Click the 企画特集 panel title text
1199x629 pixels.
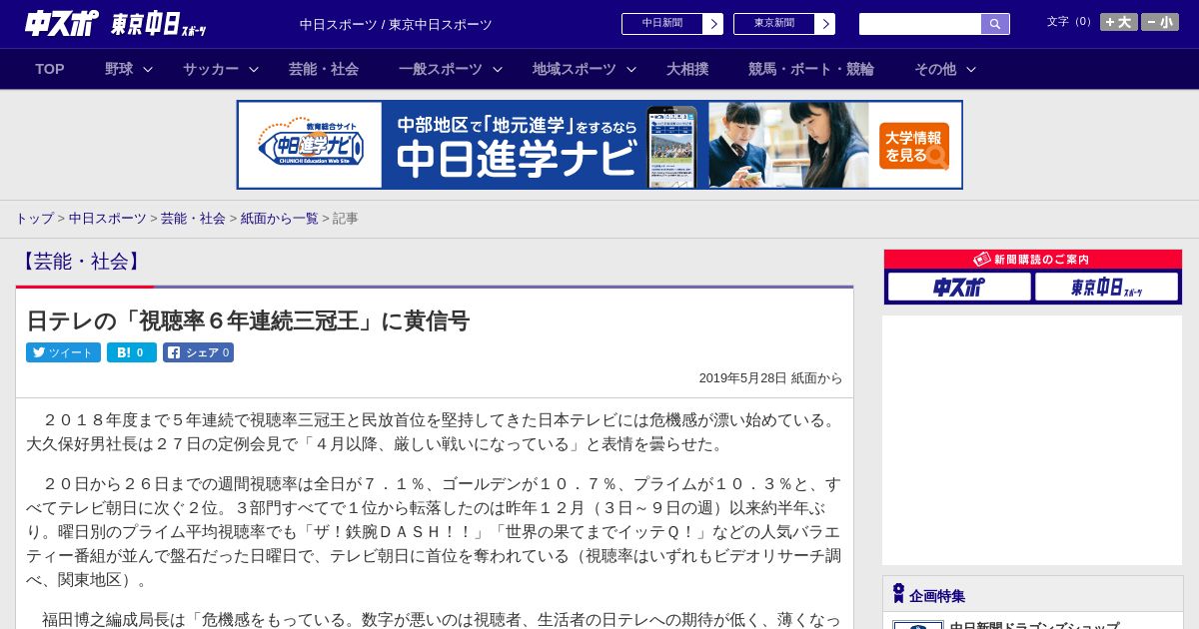(937, 596)
